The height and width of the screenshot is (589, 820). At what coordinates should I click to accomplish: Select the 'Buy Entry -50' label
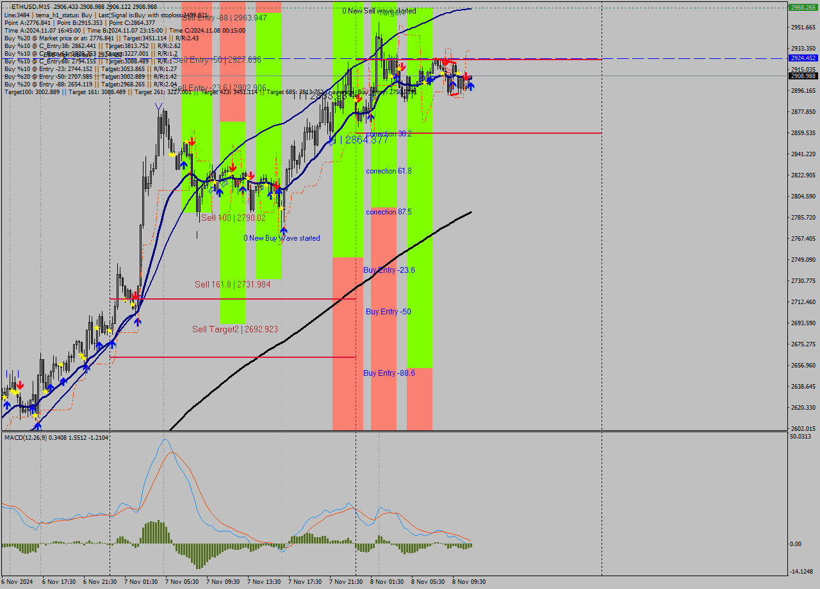click(388, 312)
